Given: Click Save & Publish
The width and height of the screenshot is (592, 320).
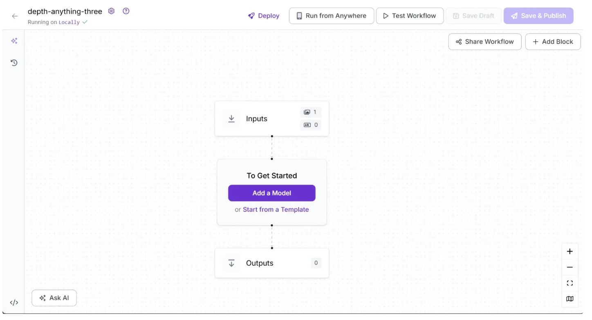Looking at the screenshot, I should pos(538,16).
